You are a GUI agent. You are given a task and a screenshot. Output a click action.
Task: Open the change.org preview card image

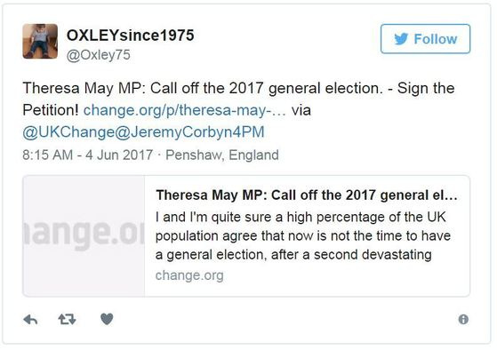tap(84, 236)
